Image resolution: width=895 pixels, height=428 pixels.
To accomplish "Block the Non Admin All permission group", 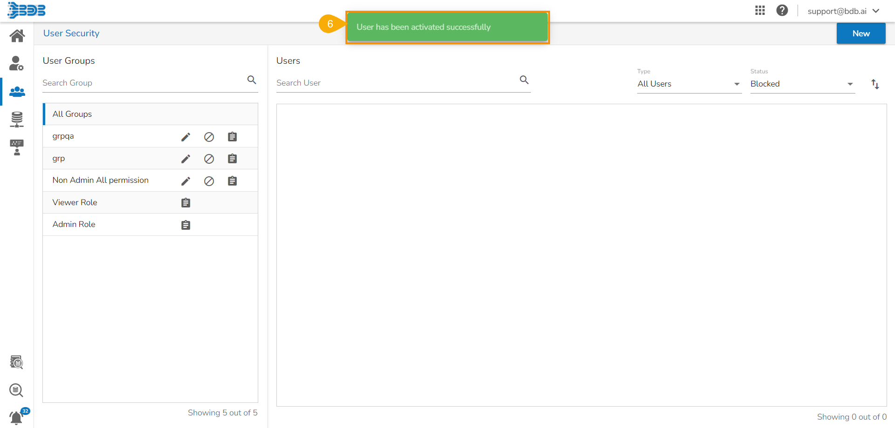I will pyautogui.click(x=209, y=181).
